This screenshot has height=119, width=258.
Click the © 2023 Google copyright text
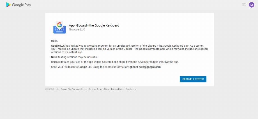[52, 89]
